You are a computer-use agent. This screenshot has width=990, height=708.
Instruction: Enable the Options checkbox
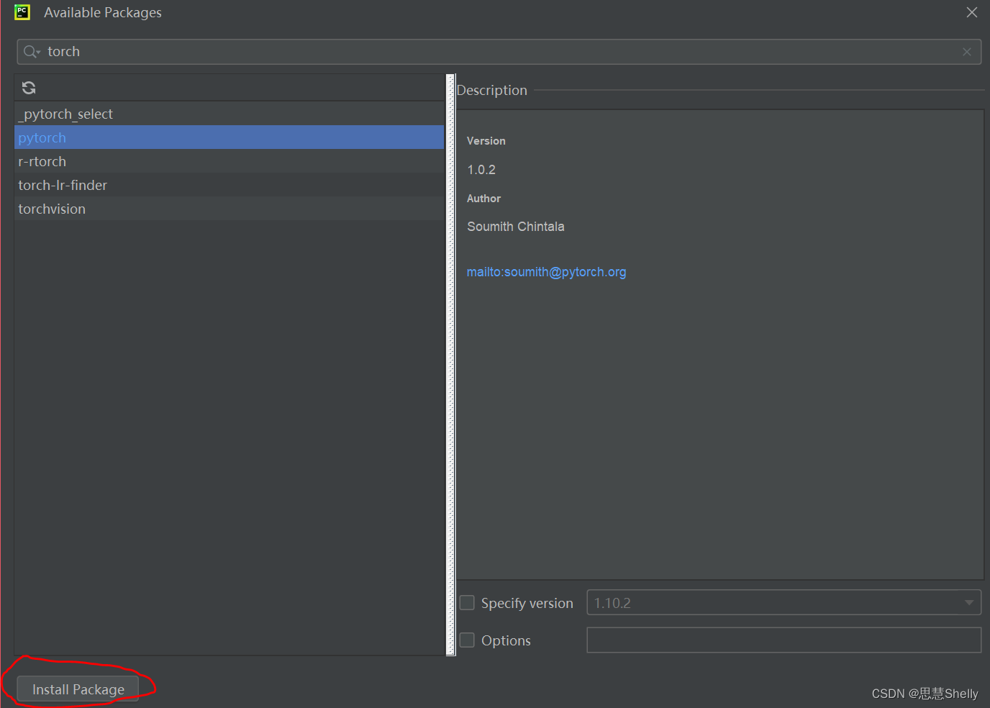466,640
